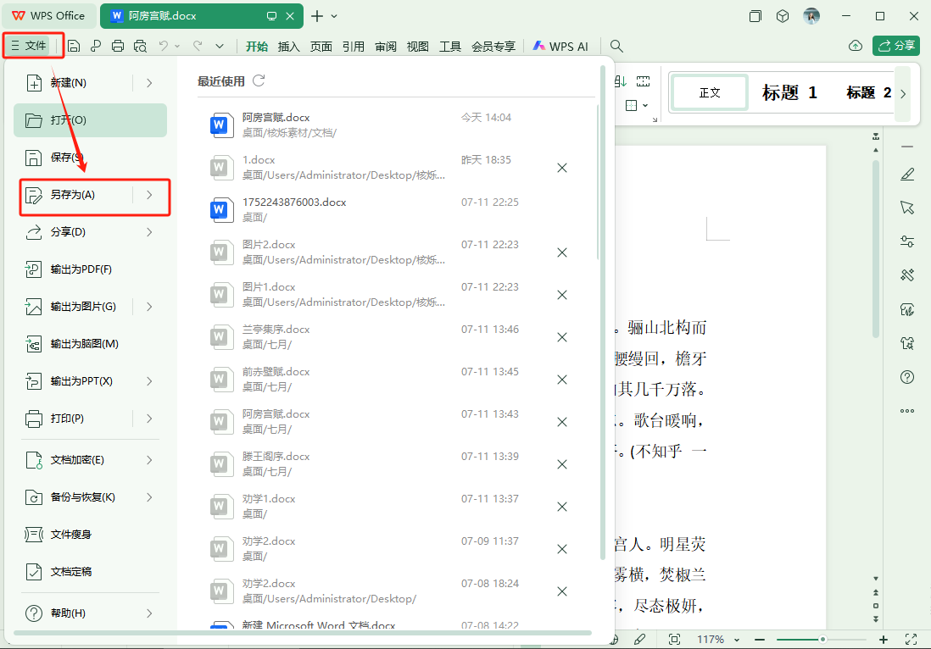Click the green 分享 button
Screen dimensions: 931x649
pos(896,46)
